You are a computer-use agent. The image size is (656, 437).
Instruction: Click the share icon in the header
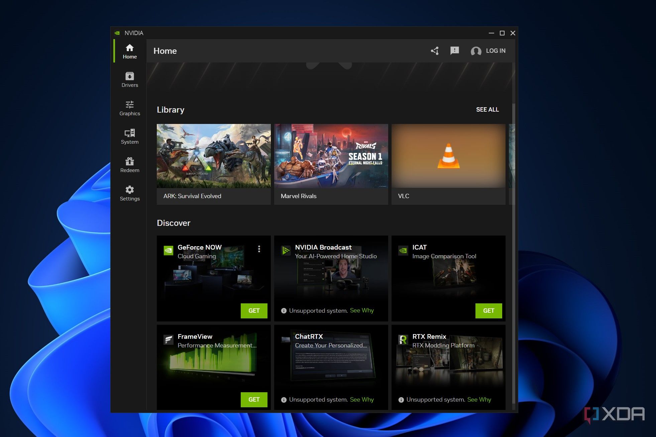tap(435, 51)
